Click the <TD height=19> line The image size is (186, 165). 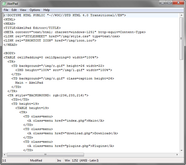(x=25, y=104)
